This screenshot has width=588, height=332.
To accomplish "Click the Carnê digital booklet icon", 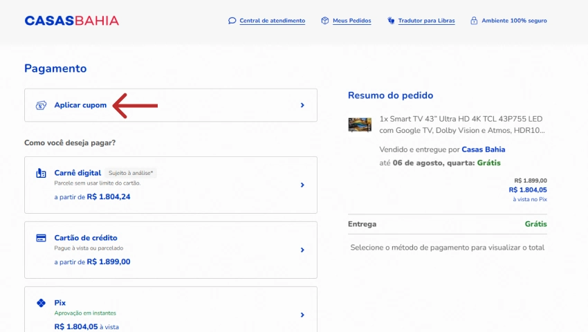I will [41, 173].
